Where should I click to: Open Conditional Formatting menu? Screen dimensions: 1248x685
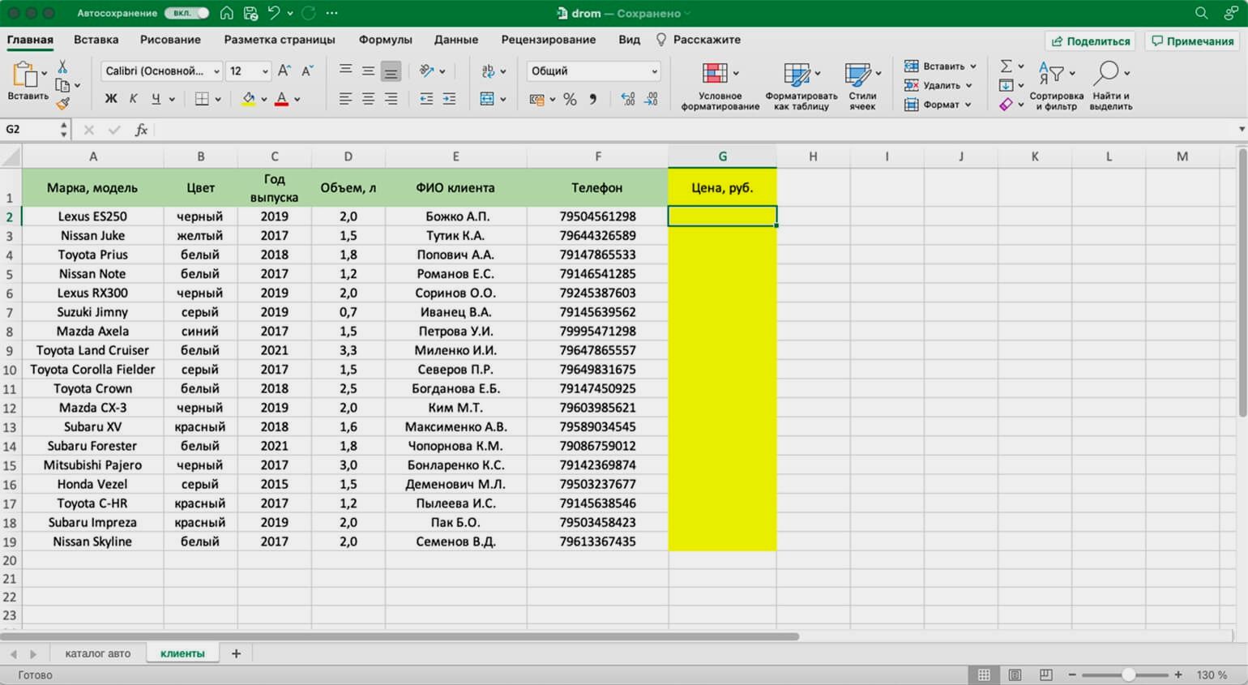click(720, 86)
